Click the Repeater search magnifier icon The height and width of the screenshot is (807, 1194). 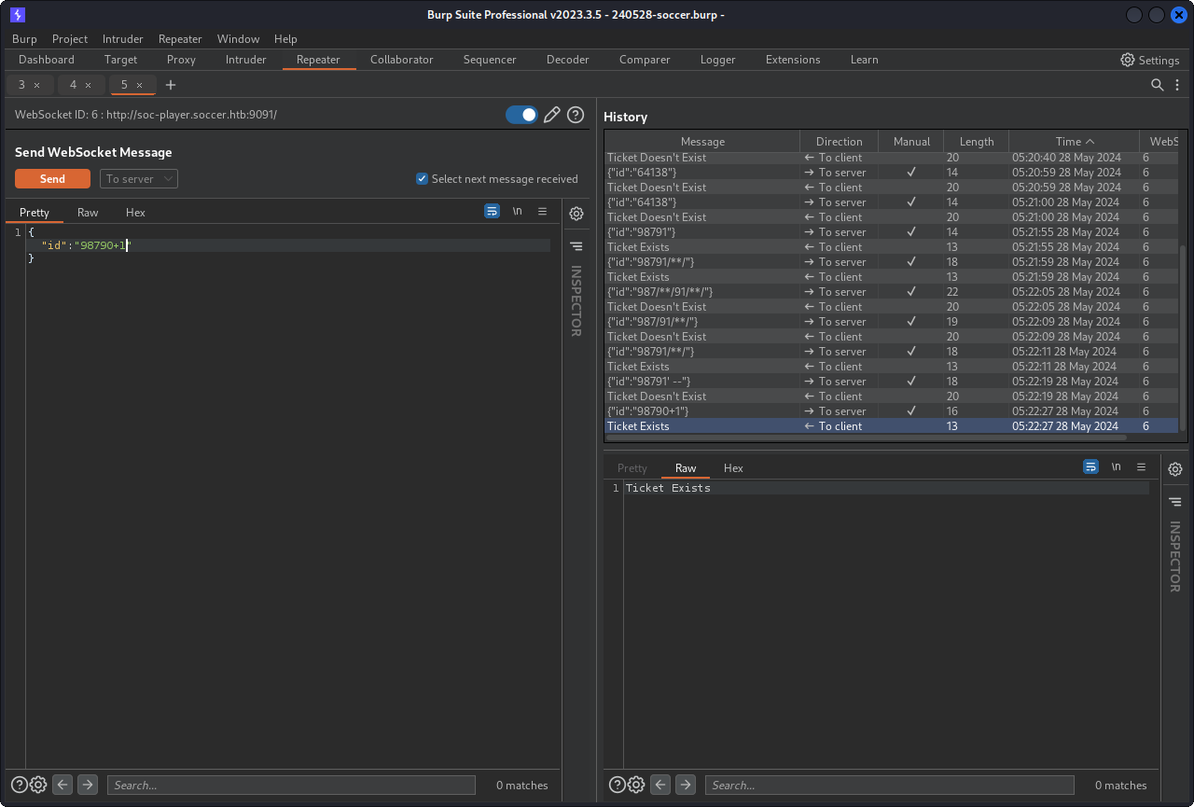click(x=1157, y=85)
